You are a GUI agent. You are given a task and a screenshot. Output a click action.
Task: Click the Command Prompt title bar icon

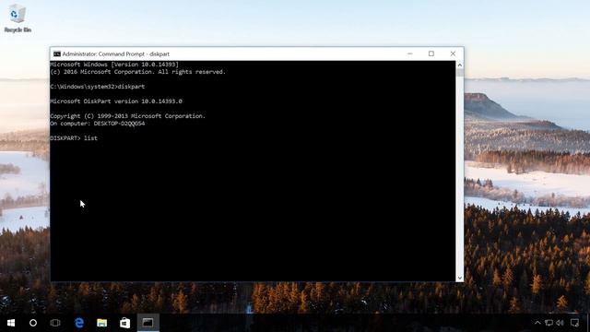[x=57, y=53]
